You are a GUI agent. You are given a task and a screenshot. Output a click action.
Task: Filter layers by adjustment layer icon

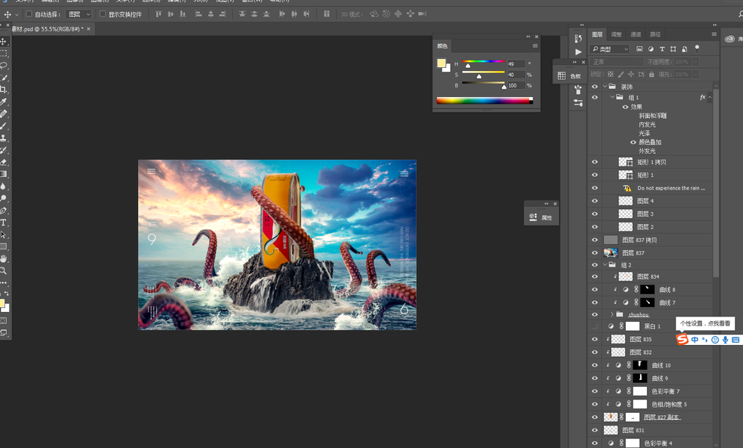(x=650, y=49)
